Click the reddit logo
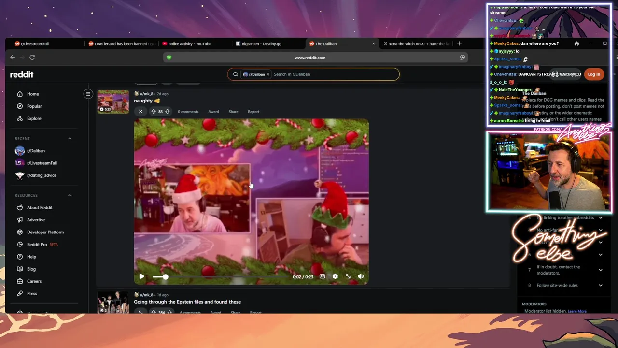 22,74
